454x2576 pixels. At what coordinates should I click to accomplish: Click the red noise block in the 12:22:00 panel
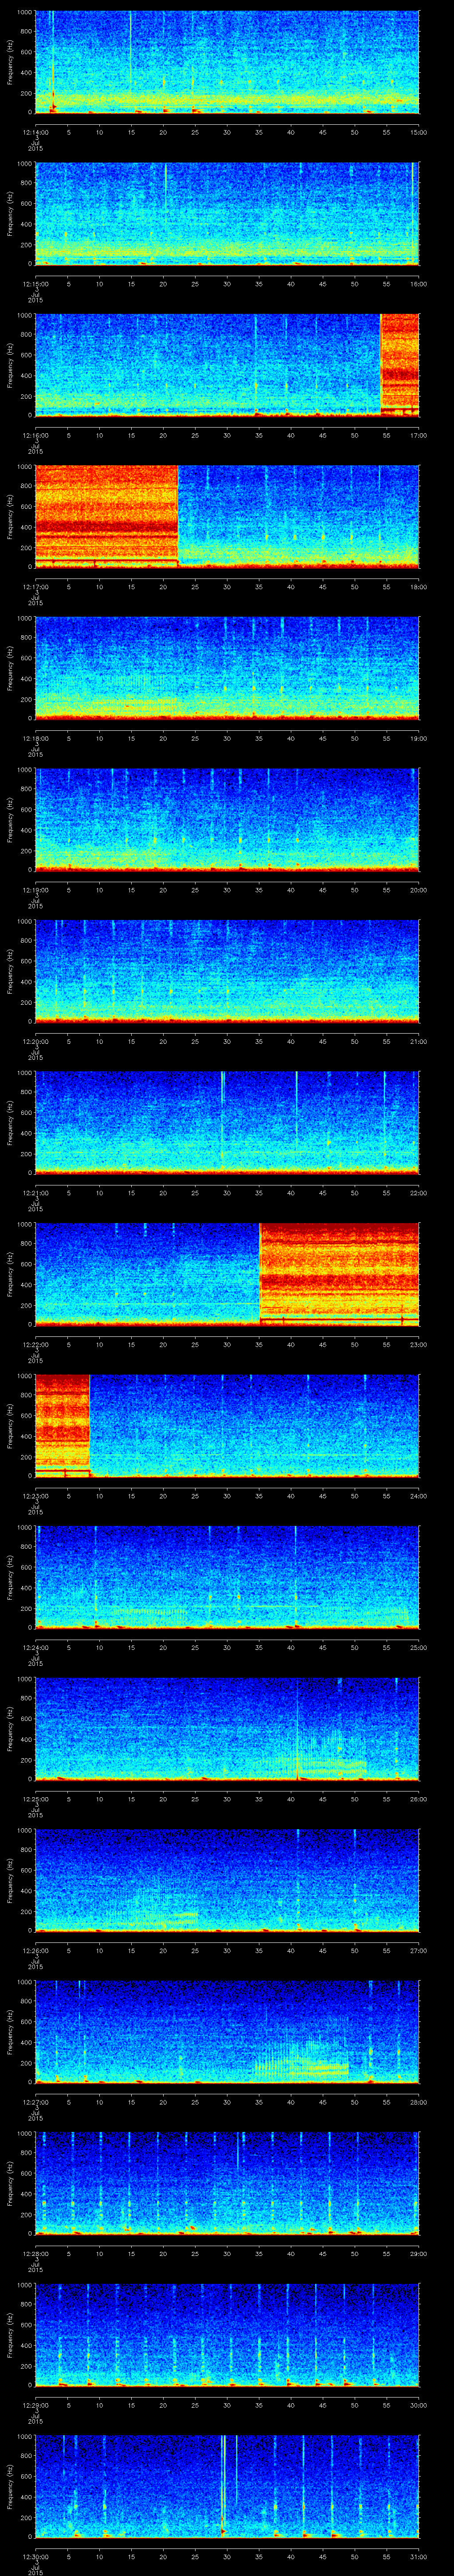tap(339, 1274)
